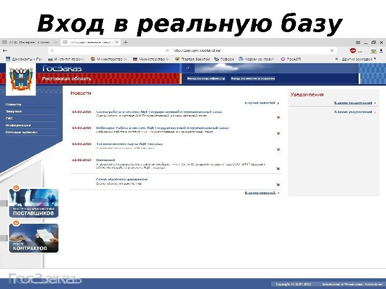
Task: Click red arrow beside Внимание! news
Action: (x=278, y=169)
